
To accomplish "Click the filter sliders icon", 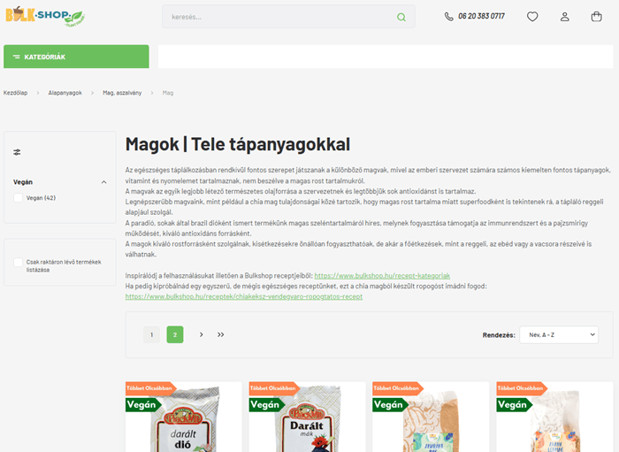I will pos(17,152).
